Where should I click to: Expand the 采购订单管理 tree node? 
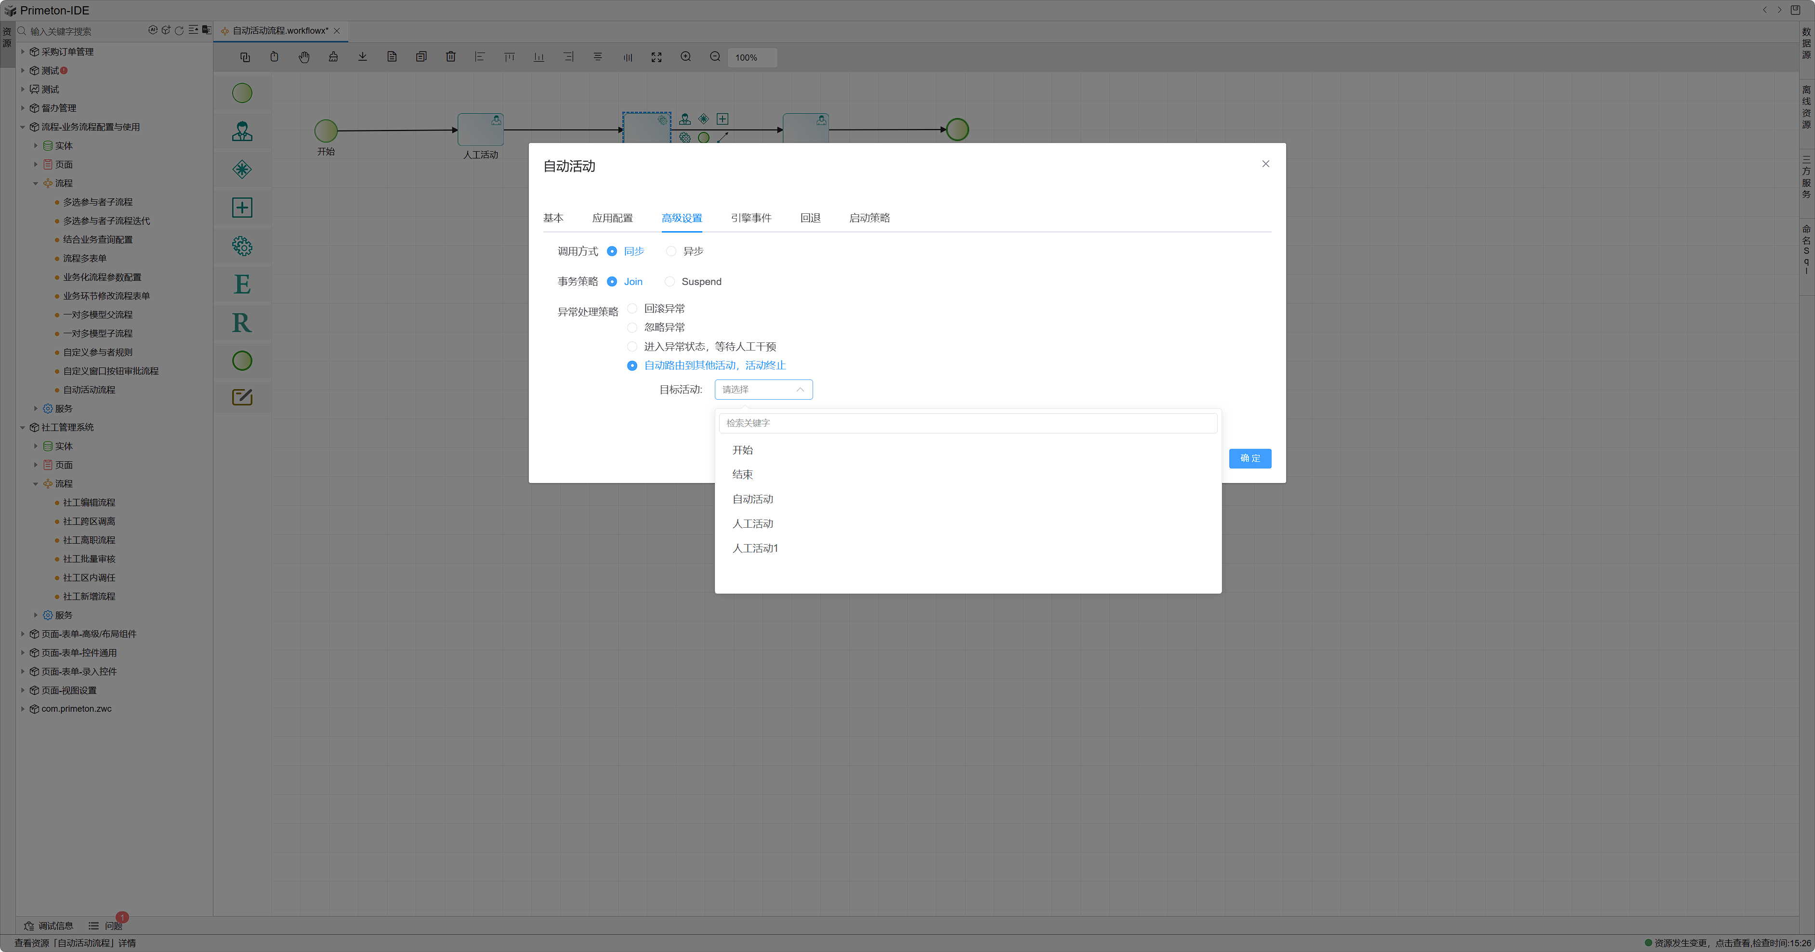pos(23,52)
